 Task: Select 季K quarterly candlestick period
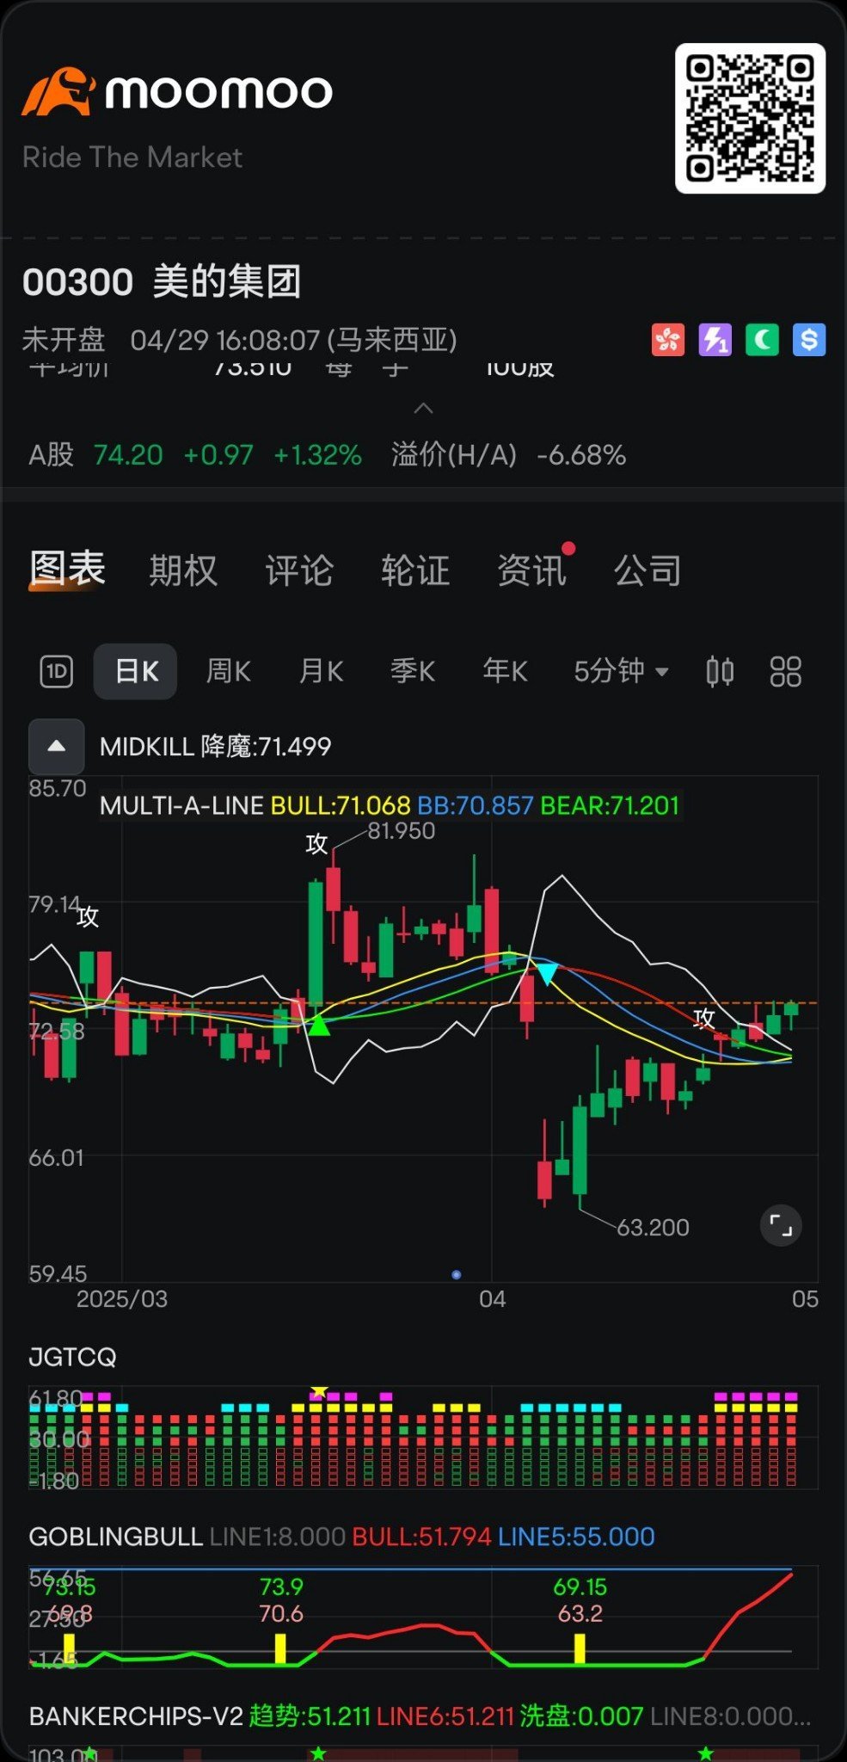tap(413, 671)
